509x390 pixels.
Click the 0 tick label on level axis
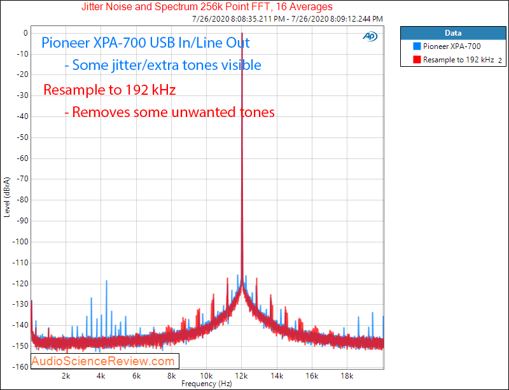[x=25, y=33]
